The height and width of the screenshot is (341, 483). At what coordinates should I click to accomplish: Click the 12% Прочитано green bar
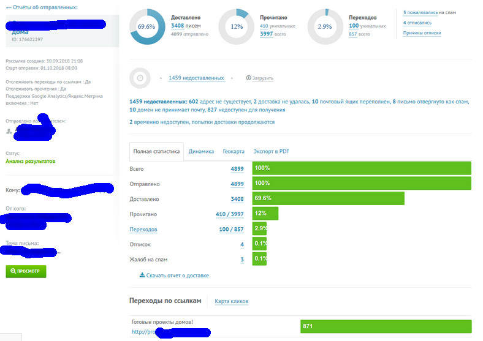(x=265, y=214)
